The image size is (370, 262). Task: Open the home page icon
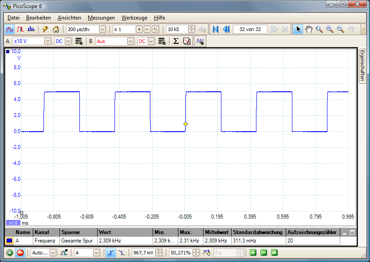click(55, 29)
